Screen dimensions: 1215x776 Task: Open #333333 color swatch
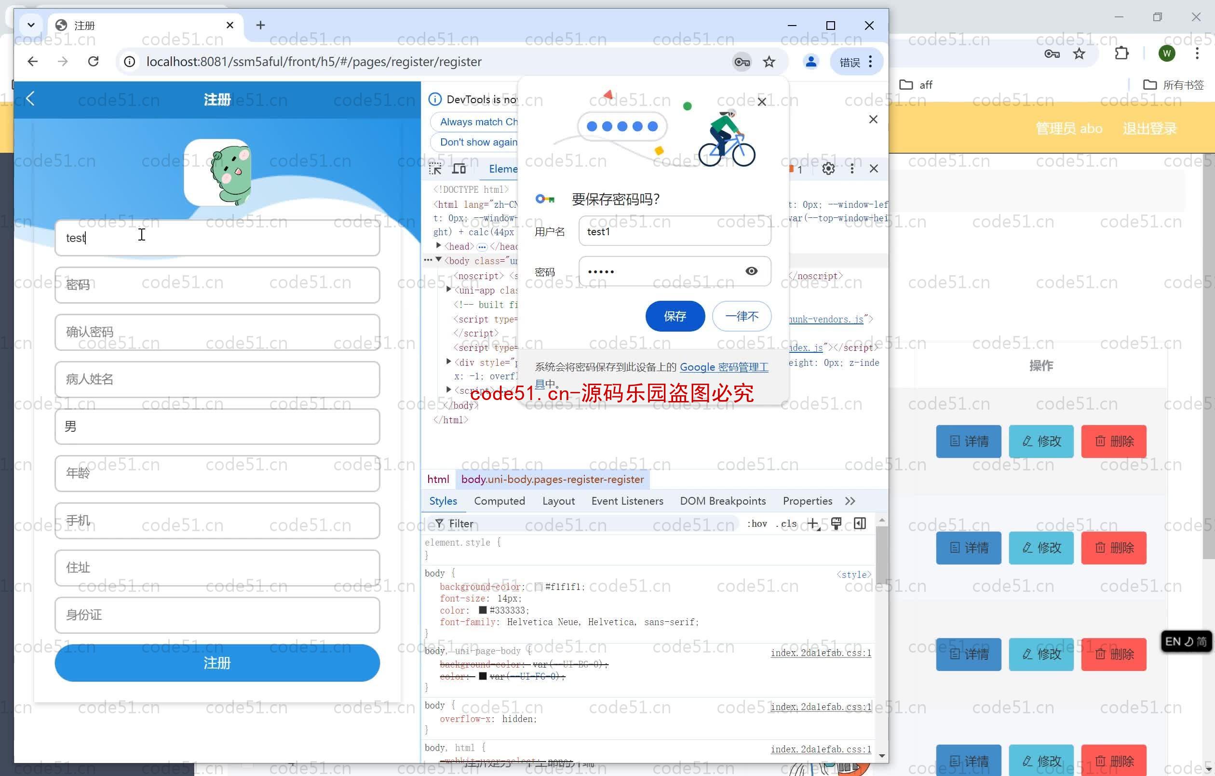point(483,610)
